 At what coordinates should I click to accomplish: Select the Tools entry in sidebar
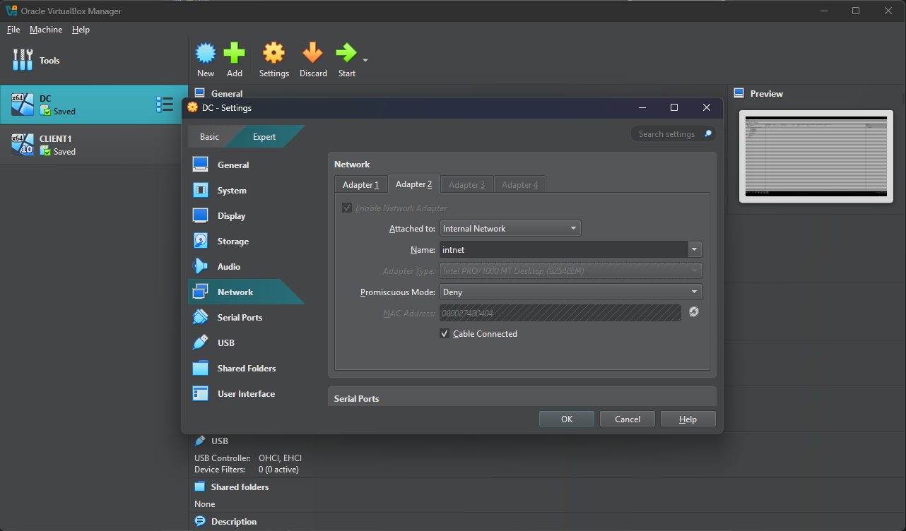94,60
